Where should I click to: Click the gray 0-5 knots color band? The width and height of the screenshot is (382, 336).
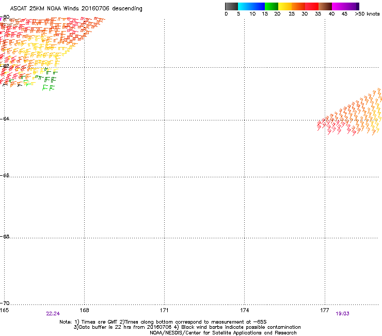point(231,6)
